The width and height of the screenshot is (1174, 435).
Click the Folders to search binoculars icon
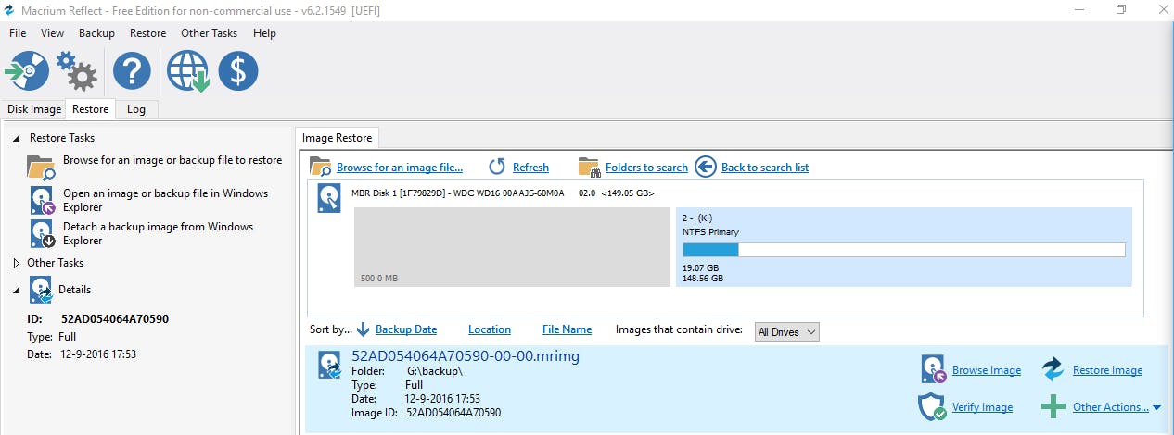(589, 167)
